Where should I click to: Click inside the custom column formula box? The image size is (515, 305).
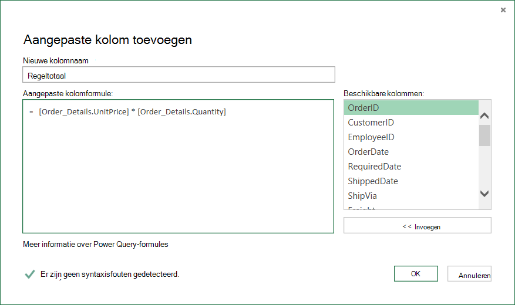tap(179, 166)
